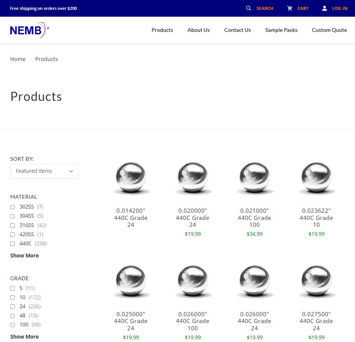The image size is (355, 342).
Task: Open the Sample Packs menu item
Action: (281, 30)
